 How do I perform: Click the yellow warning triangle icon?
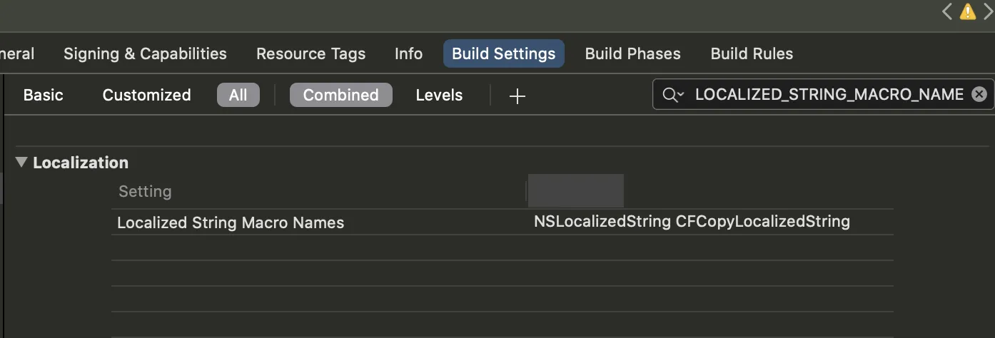968,11
